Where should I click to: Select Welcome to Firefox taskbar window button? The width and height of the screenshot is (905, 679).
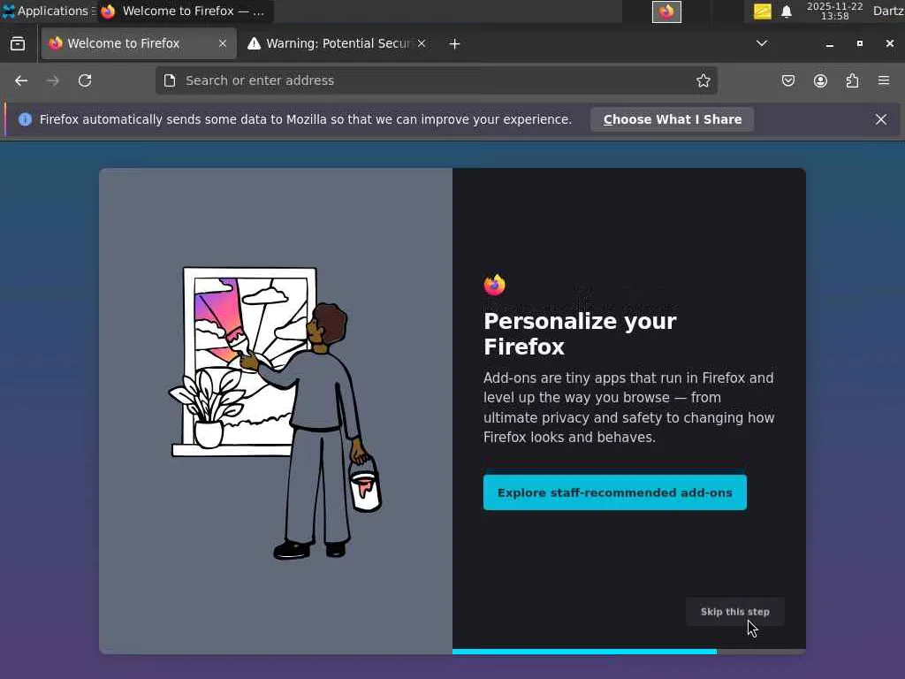click(x=186, y=11)
